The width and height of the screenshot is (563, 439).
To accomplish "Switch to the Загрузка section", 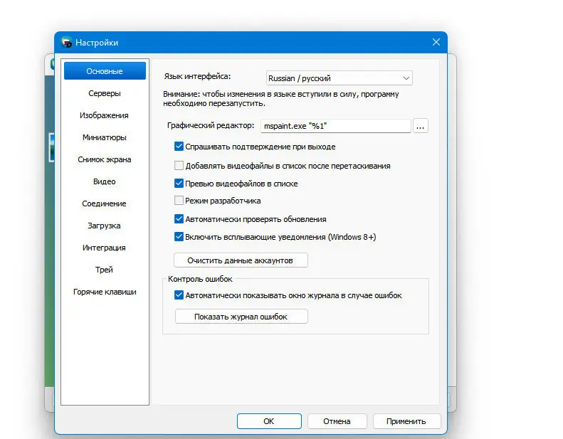I will 105,226.
